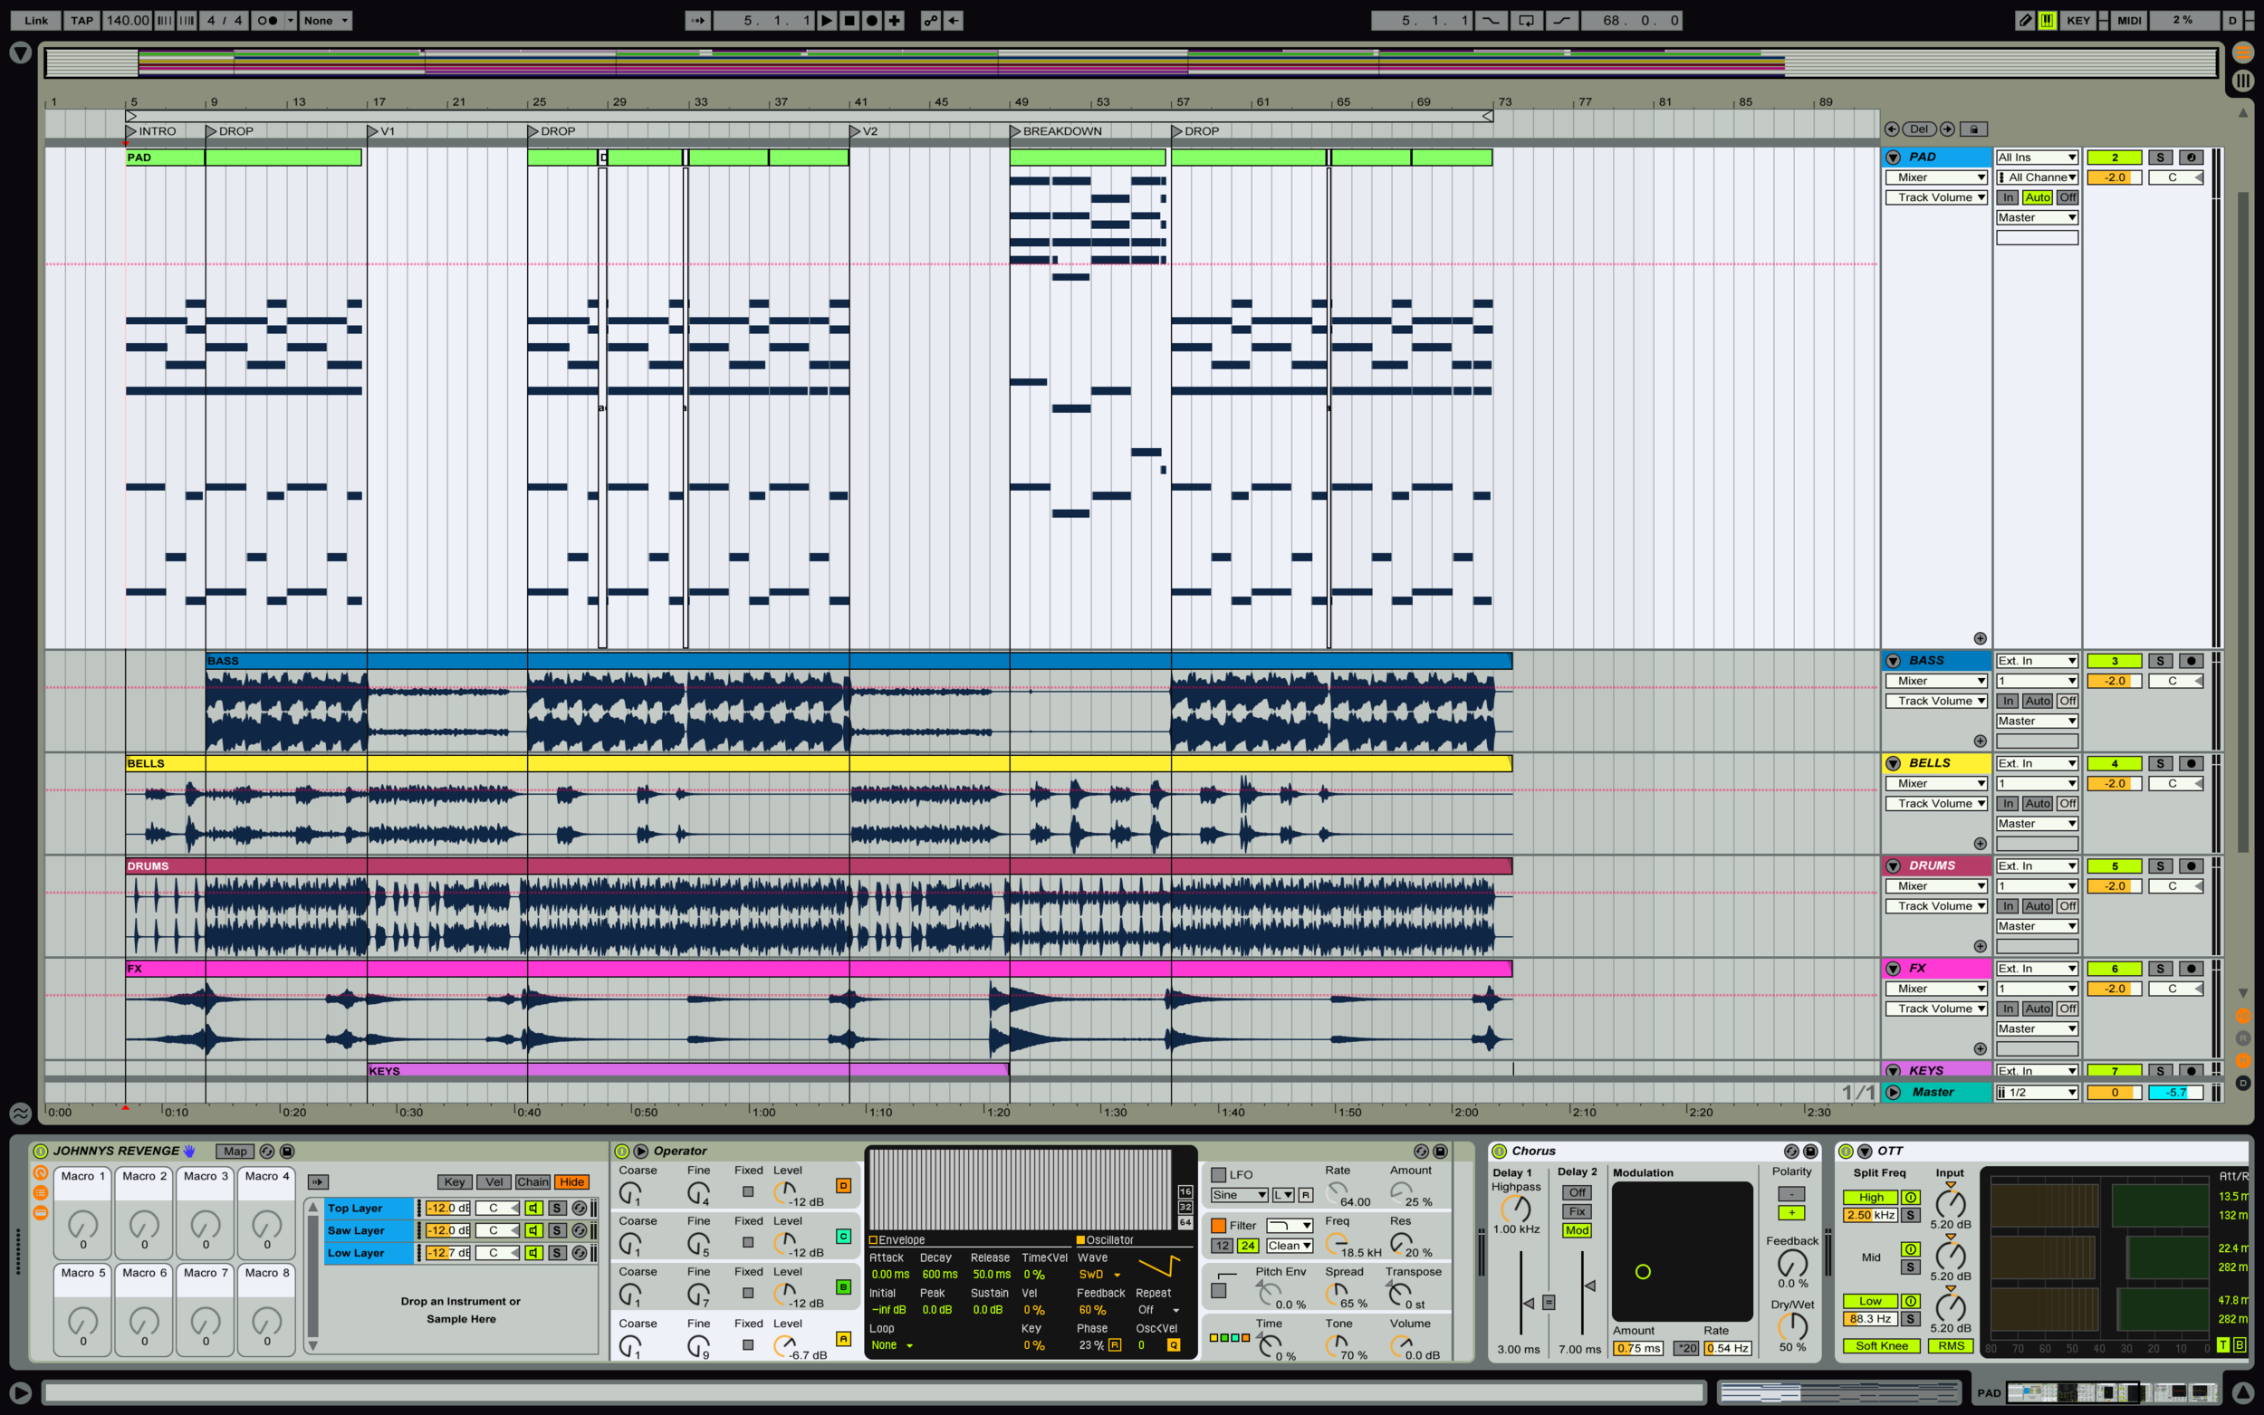Collapse the PAD track with fold triangle
Viewport: 2264px width, 1415px height.
[x=1894, y=158]
